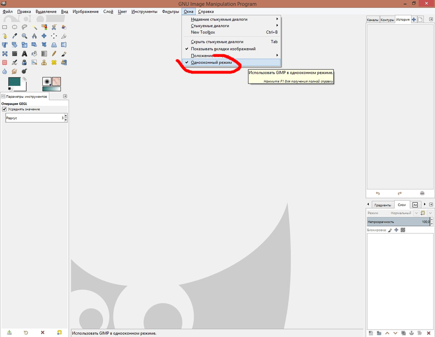This screenshot has width=435, height=337.
Task: Select the Dodge/Burn tool
Action: (24, 71)
